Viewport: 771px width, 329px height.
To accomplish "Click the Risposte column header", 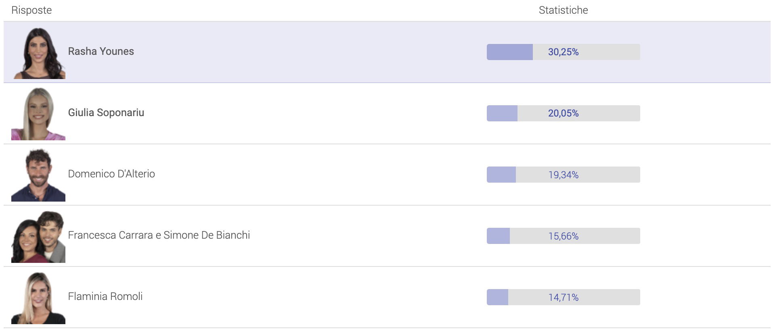I will click(x=31, y=10).
